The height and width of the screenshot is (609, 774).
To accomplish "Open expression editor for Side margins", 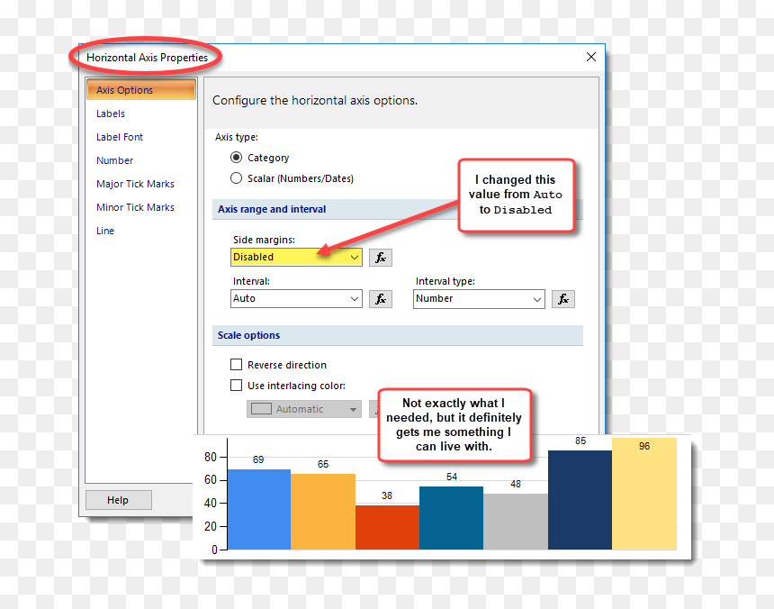I will [x=381, y=258].
